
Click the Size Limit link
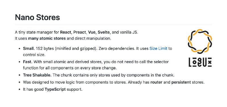click(158, 49)
